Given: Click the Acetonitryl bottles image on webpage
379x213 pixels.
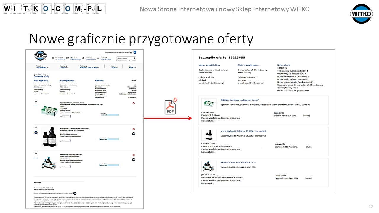Looking at the screenshot, I should coord(49,136).
